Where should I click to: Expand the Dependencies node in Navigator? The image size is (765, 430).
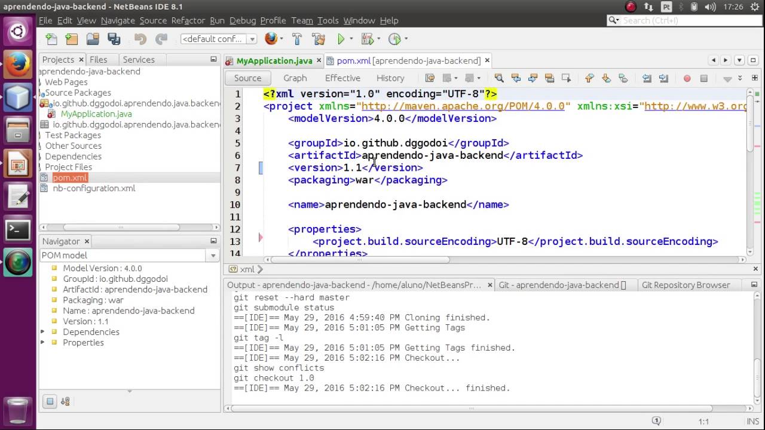(42, 332)
